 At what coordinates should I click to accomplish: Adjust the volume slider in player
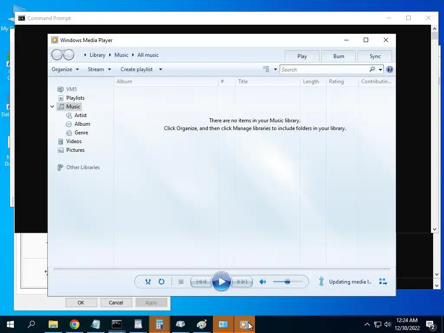(x=287, y=281)
